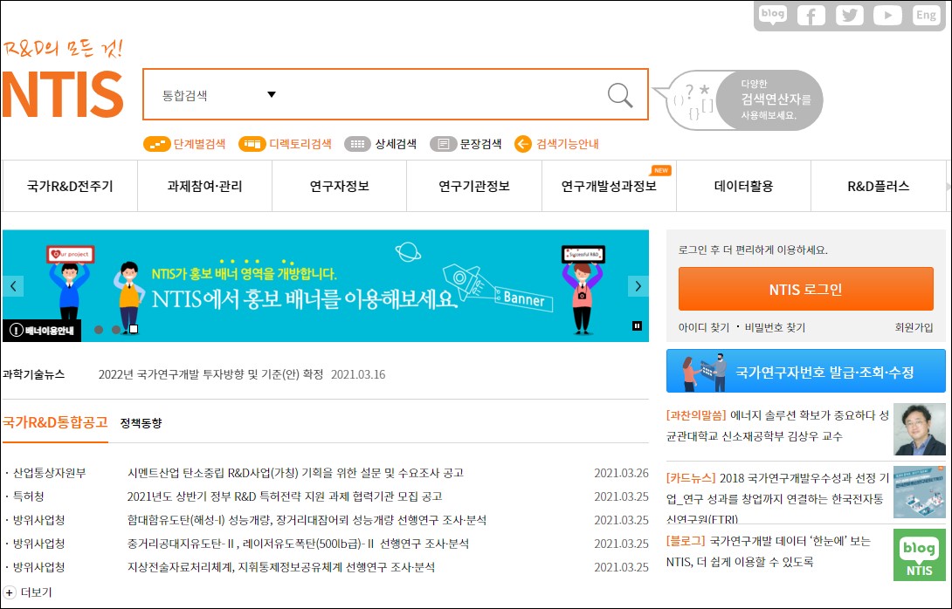
Task: Select second banner indicator dot
Action: pos(116,330)
